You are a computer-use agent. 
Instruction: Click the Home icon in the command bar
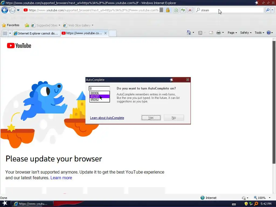[x=189, y=33]
